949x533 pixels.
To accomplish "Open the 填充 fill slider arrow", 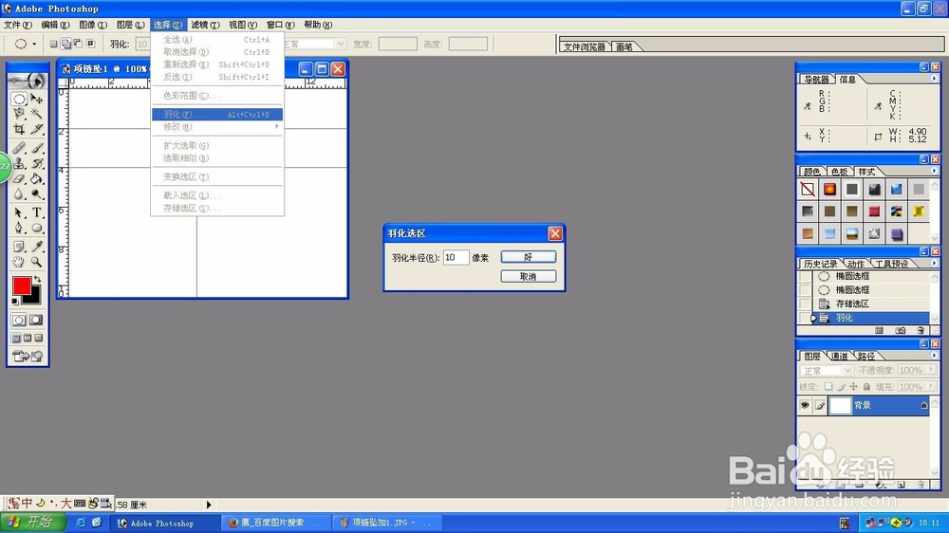I will (930, 386).
